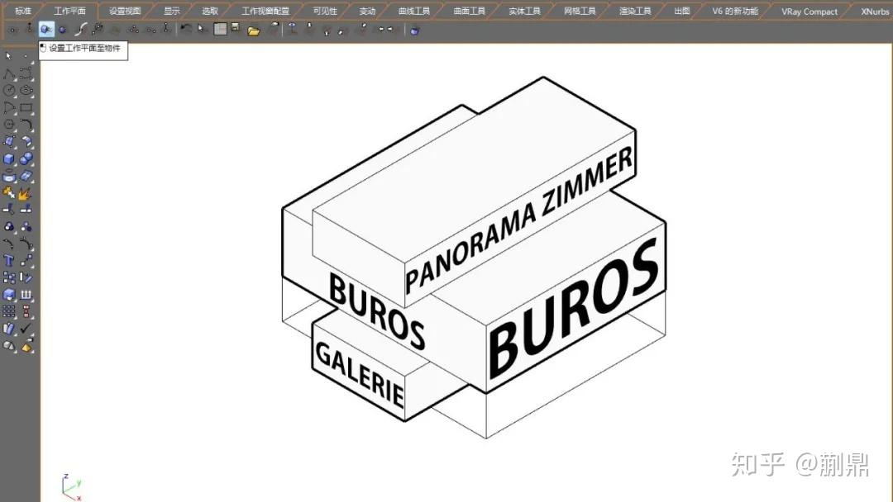The height and width of the screenshot is (502, 893).
Task: Open the 选取 tab
Action: (209, 11)
